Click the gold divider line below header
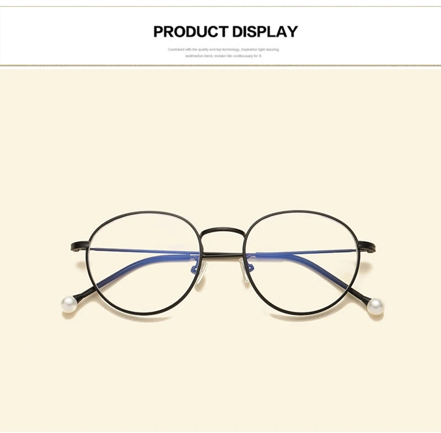This screenshot has width=441, height=433. tap(220, 66)
